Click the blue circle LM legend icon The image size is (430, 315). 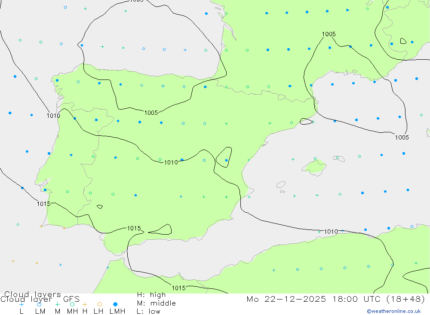[39, 304]
